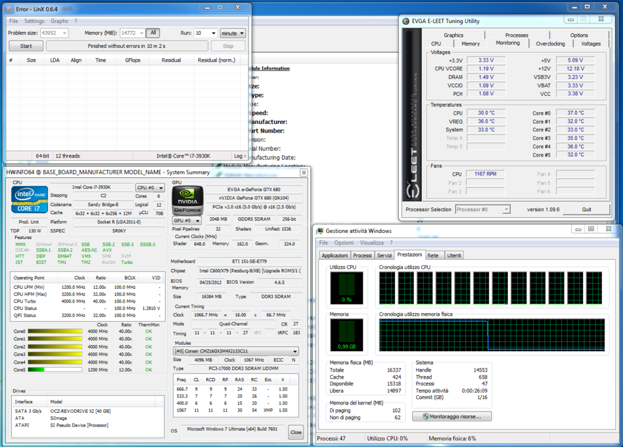Click the Cronologia utilizzo memoria fisica graph
623x447 pixels.
pyautogui.click(x=492, y=335)
